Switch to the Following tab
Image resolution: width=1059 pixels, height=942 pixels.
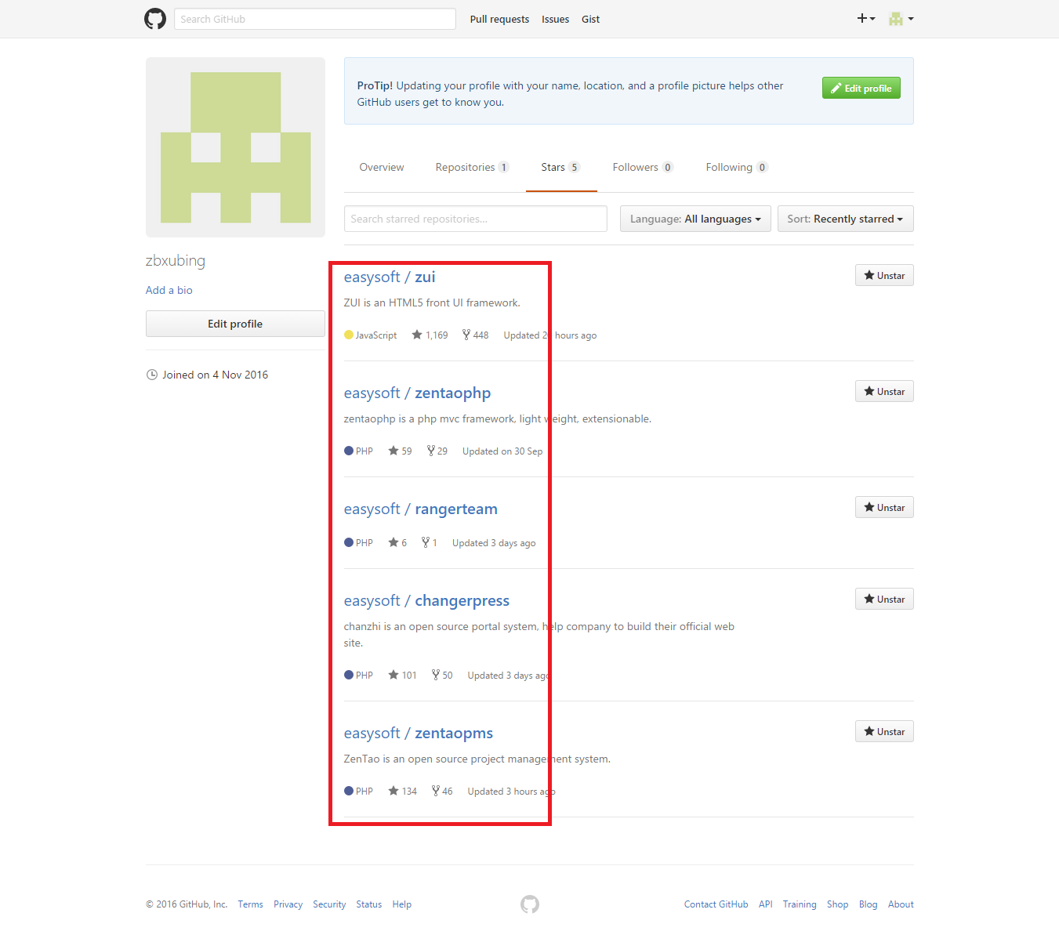pos(737,168)
